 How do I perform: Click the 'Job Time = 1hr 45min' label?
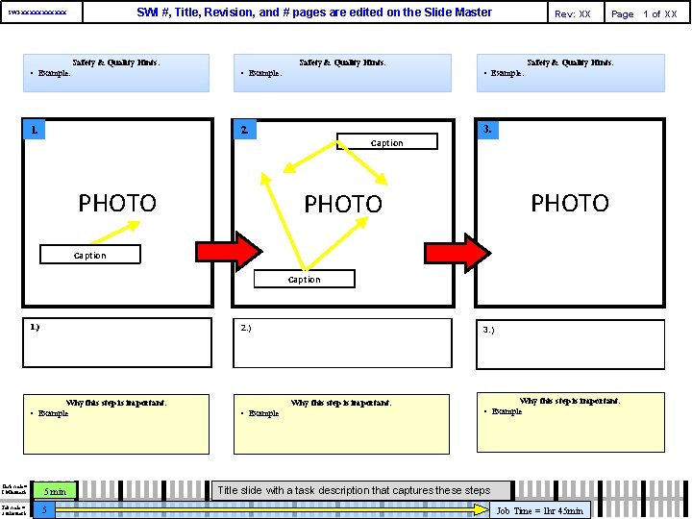540,510
